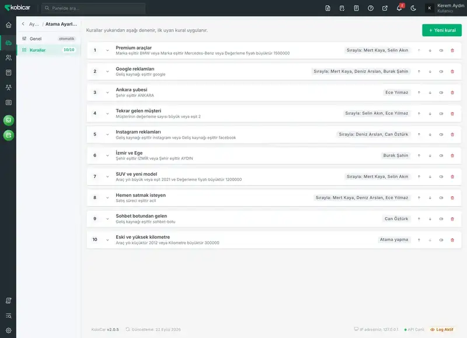This screenshot has height=338, width=467.
Task: Toggle visibility of Google reklamları rule
Action: click(441, 71)
